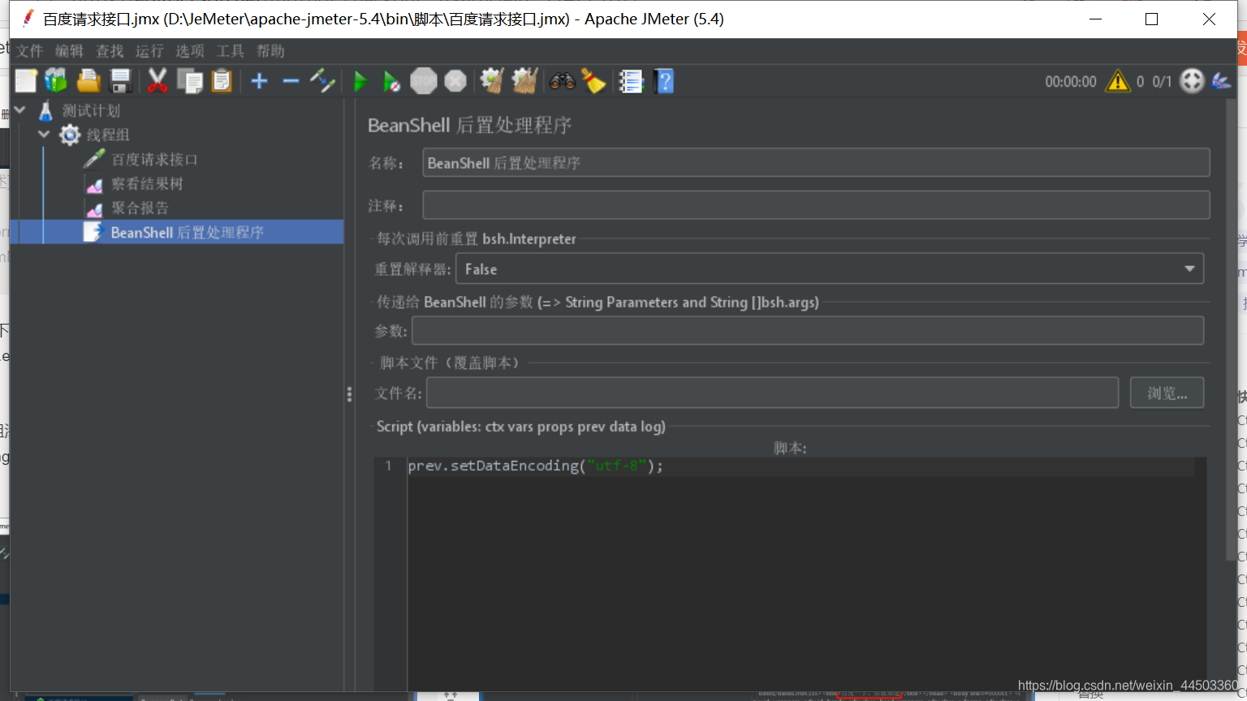Collapse the 线程组 tree node
Image resolution: width=1247 pixels, height=701 pixels.
[x=44, y=134]
